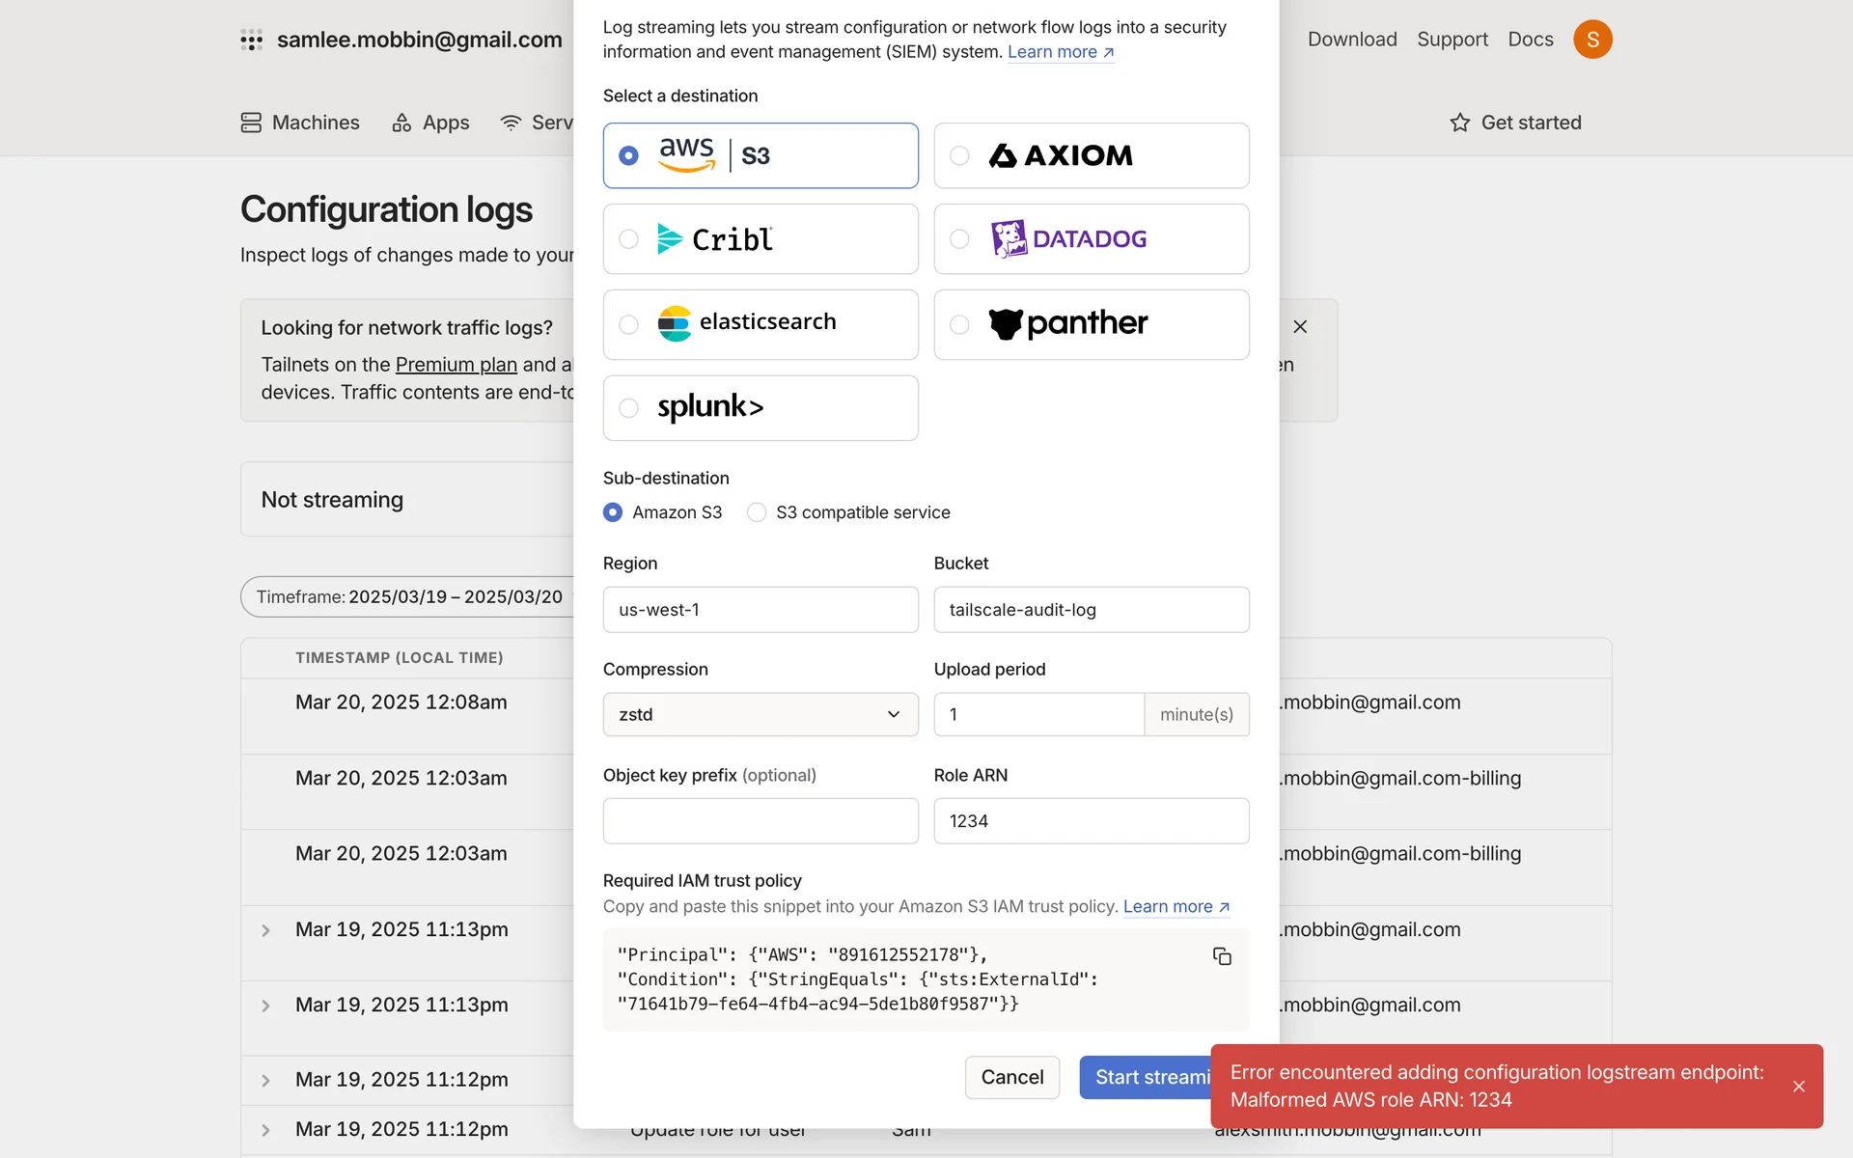Open the Support link in header
This screenshot has height=1158, width=1853.
pos(1452,40)
